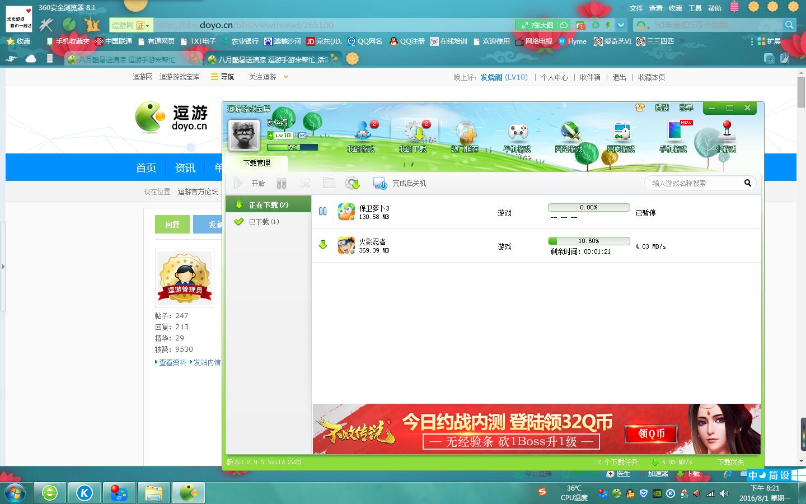The width and height of the screenshot is (806, 504).
Task: Click the user avatar picture
Action: coord(245,135)
